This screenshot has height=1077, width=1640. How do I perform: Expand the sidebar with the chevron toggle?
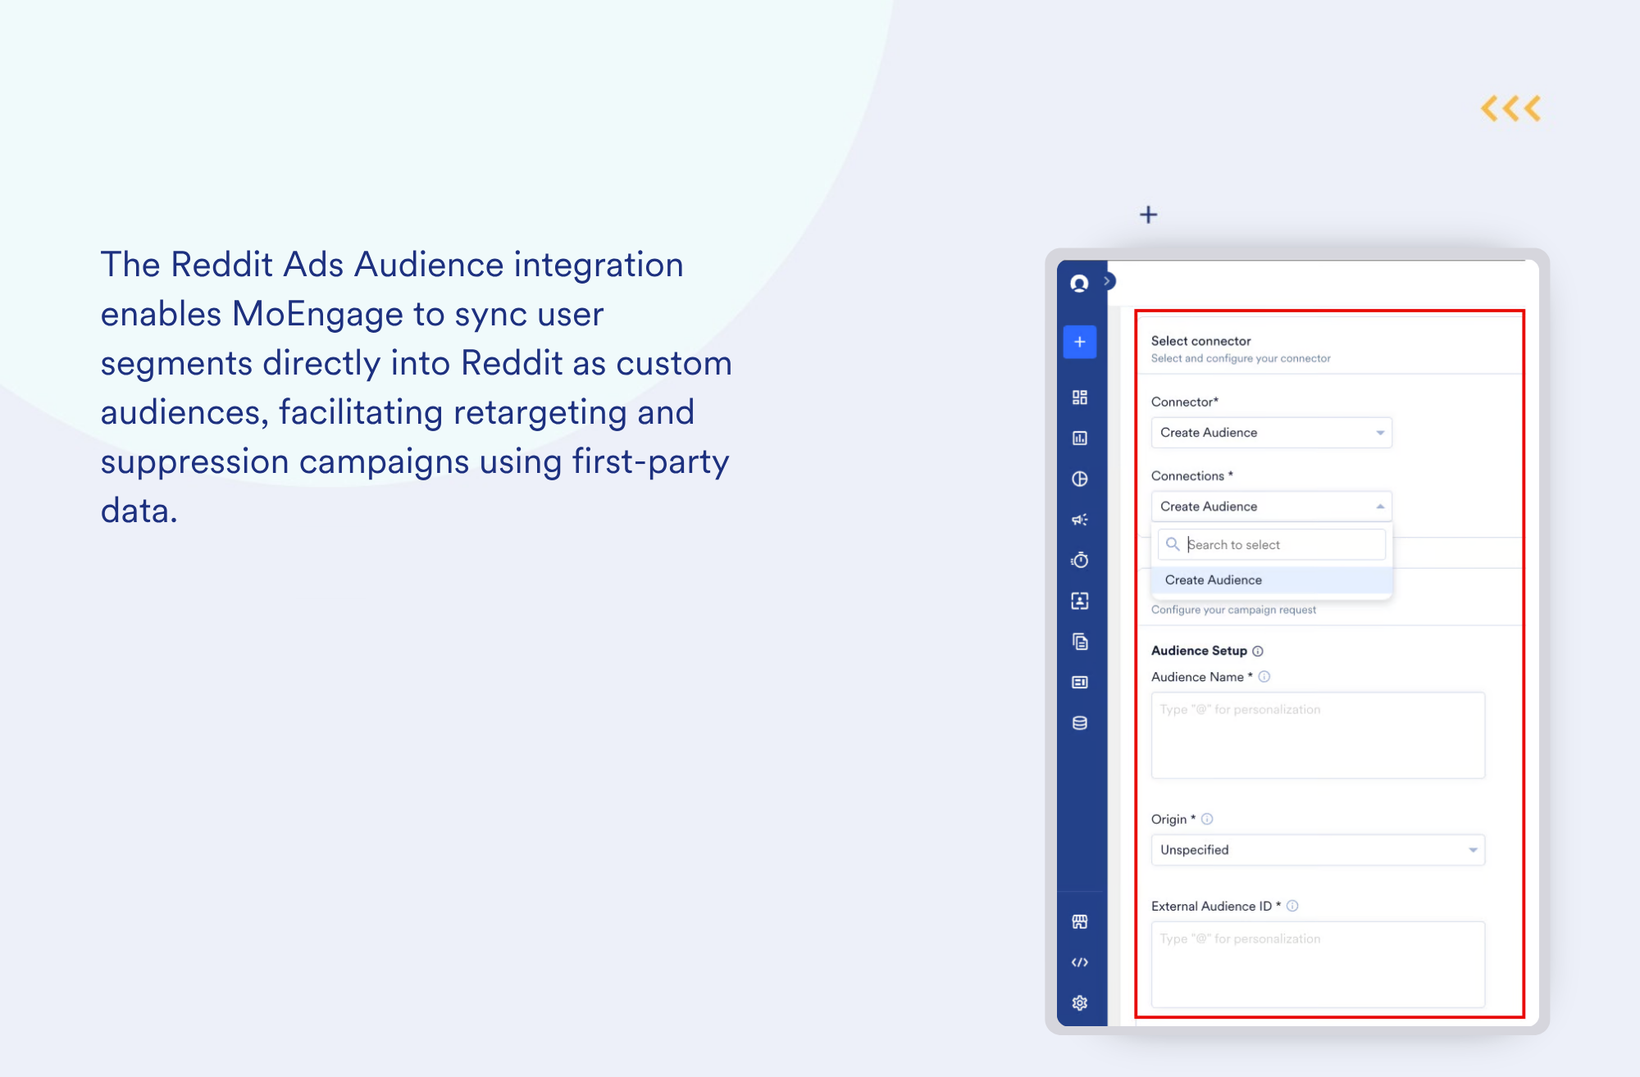point(1108,281)
